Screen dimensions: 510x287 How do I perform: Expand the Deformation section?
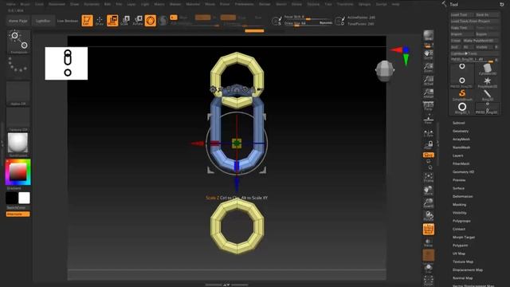point(462,197)
